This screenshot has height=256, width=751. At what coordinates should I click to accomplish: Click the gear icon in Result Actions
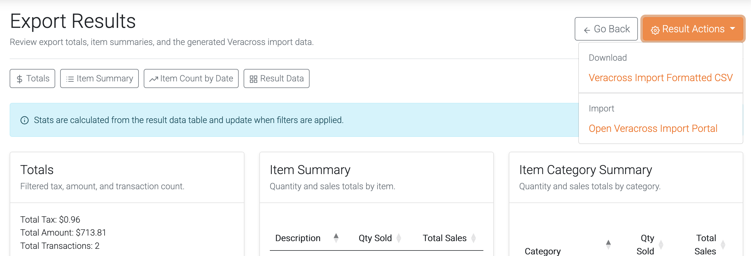[655, 30]
